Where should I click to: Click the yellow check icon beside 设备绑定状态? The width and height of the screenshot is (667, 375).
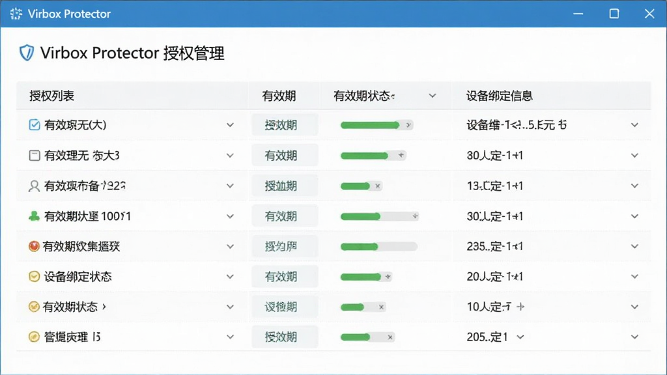[34, 276]
